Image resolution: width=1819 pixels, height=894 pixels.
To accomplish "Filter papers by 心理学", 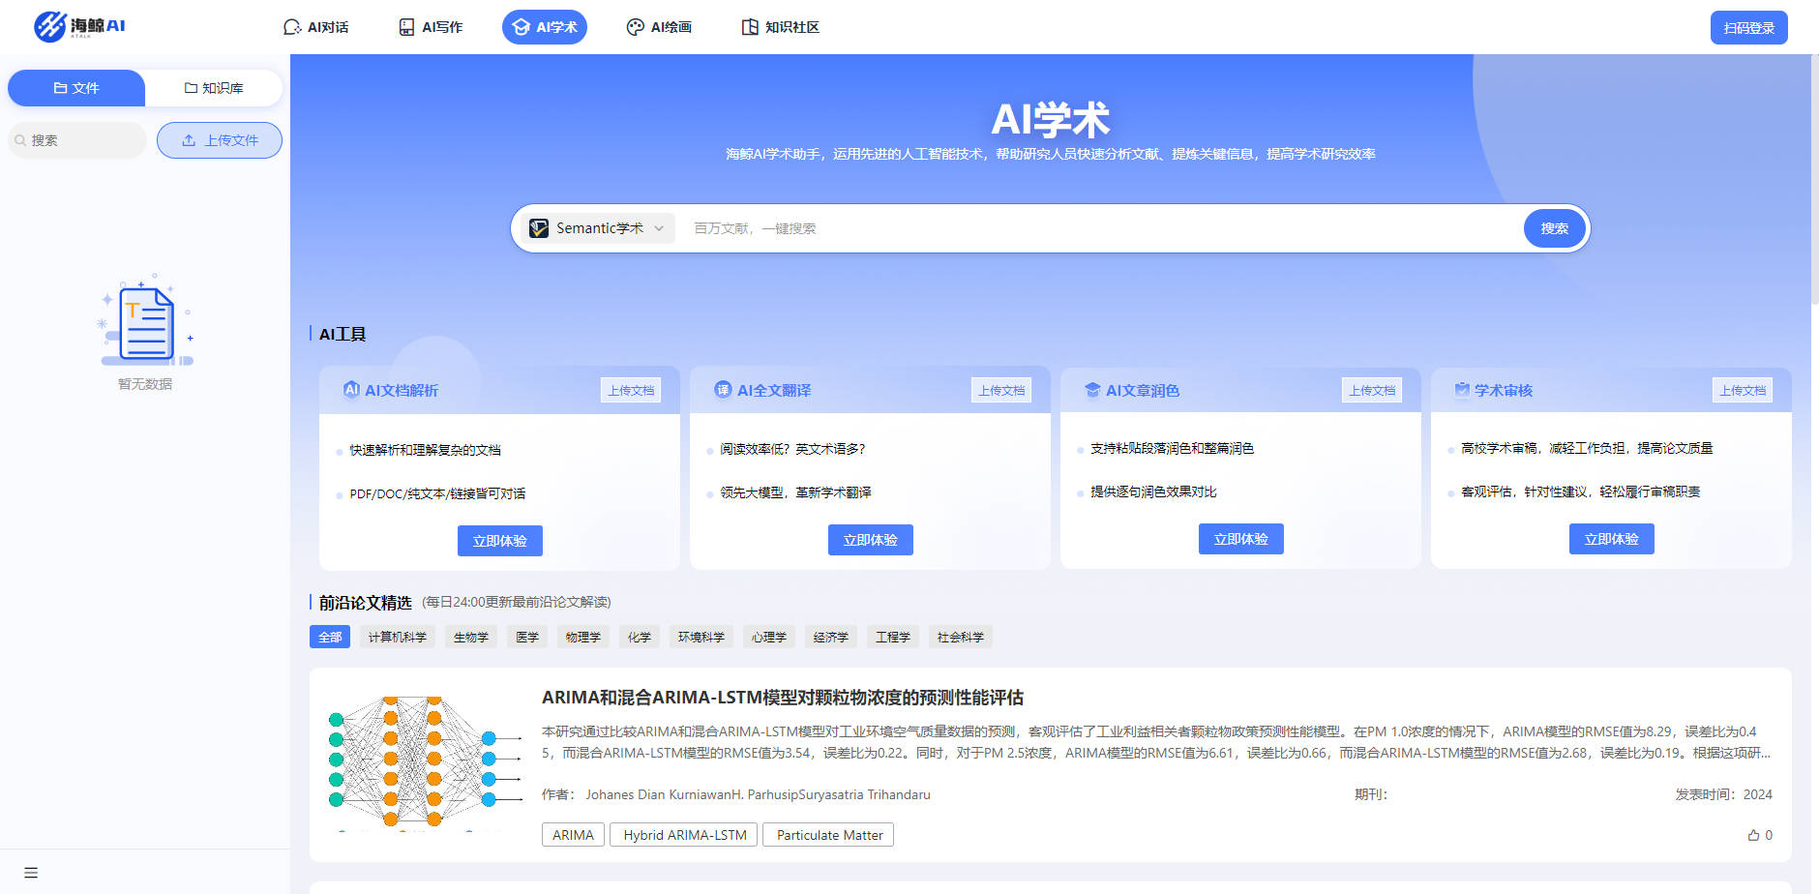I will pos(769,637).
